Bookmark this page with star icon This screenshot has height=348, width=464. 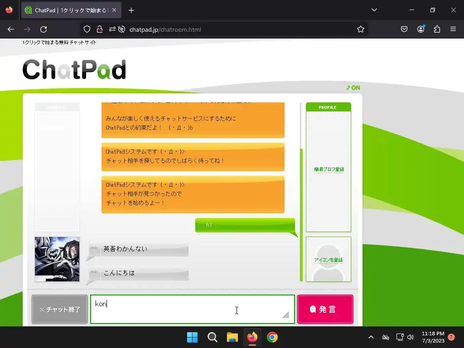click(360, 29)
